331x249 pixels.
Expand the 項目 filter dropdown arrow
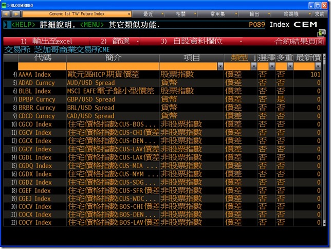pos(220,66)
